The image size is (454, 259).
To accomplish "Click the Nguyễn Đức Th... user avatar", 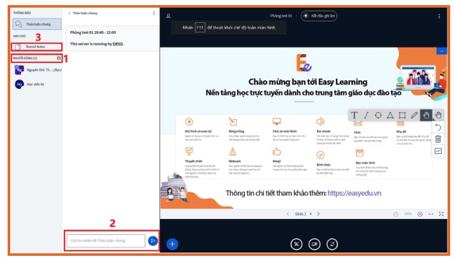I will (19, 70).
